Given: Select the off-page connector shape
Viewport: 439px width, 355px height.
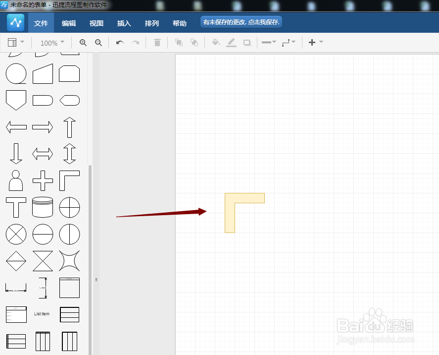Looking at the screenshot, I should pos(16,100).
